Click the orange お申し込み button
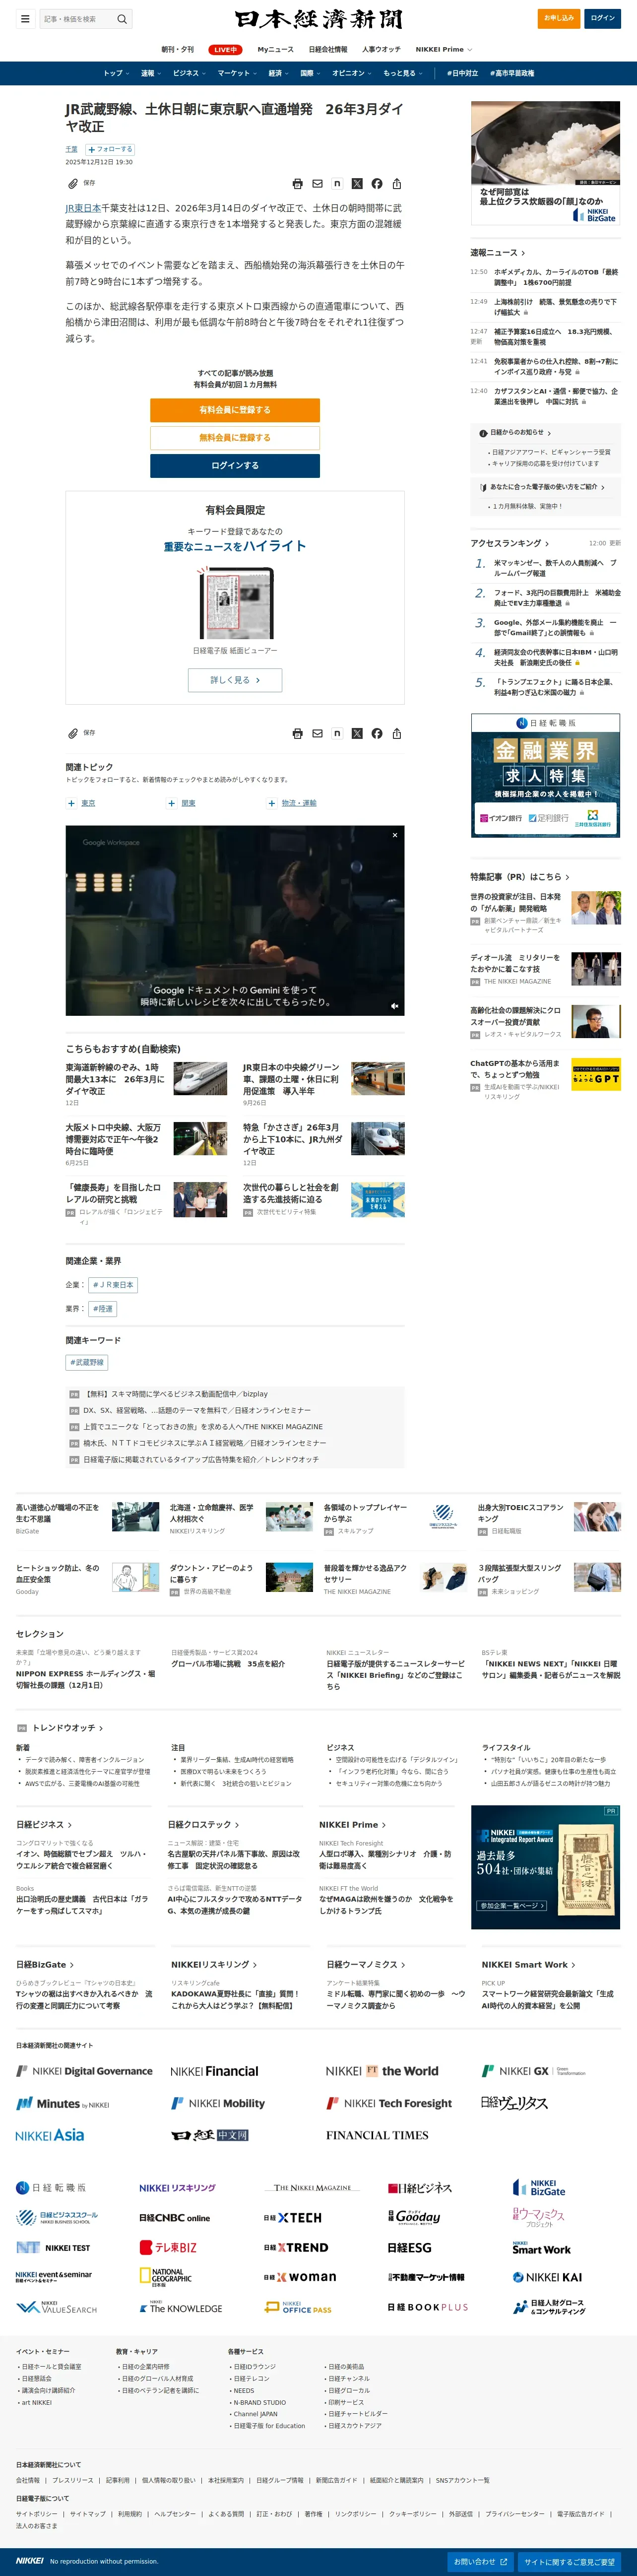637x2576 pixels. pyautogui.click(x=559, y=18)
